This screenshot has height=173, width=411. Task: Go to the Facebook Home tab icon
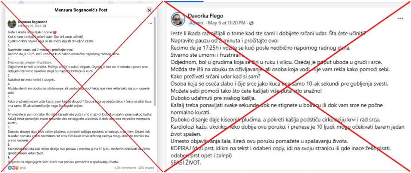click(x=21, y=2)
